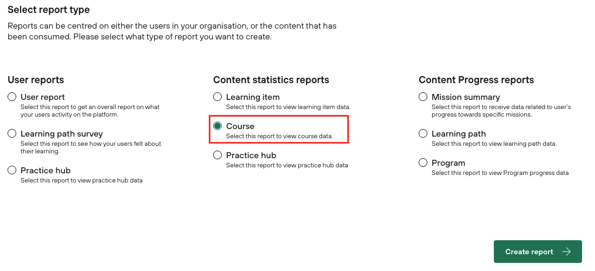The image size is (595, 271).
Task: Click the "Content Progress reports" section heading
Action: (x=476, y=80)
